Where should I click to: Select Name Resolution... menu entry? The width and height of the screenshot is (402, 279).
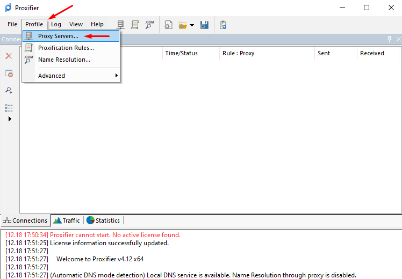click(71, 60)
